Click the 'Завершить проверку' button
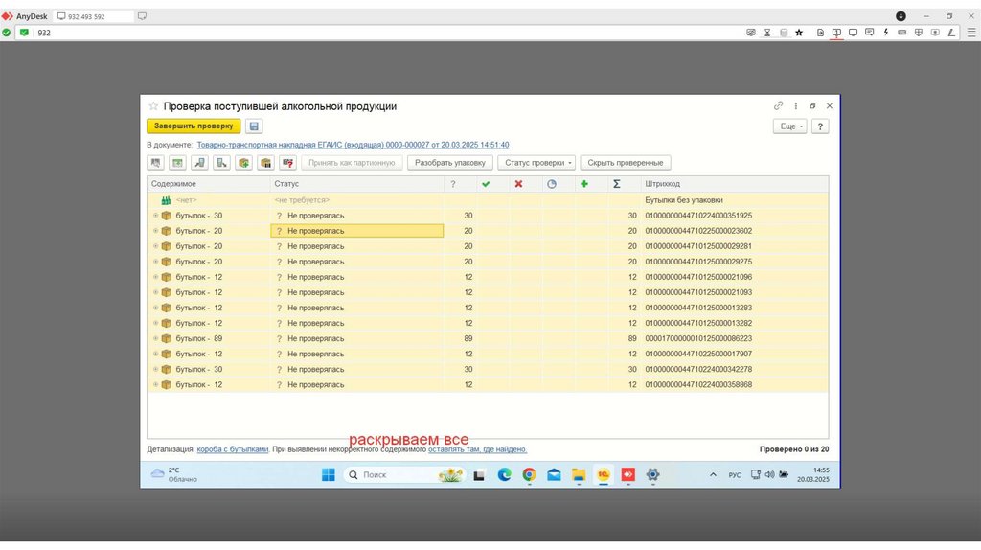 tap(194, 126)
